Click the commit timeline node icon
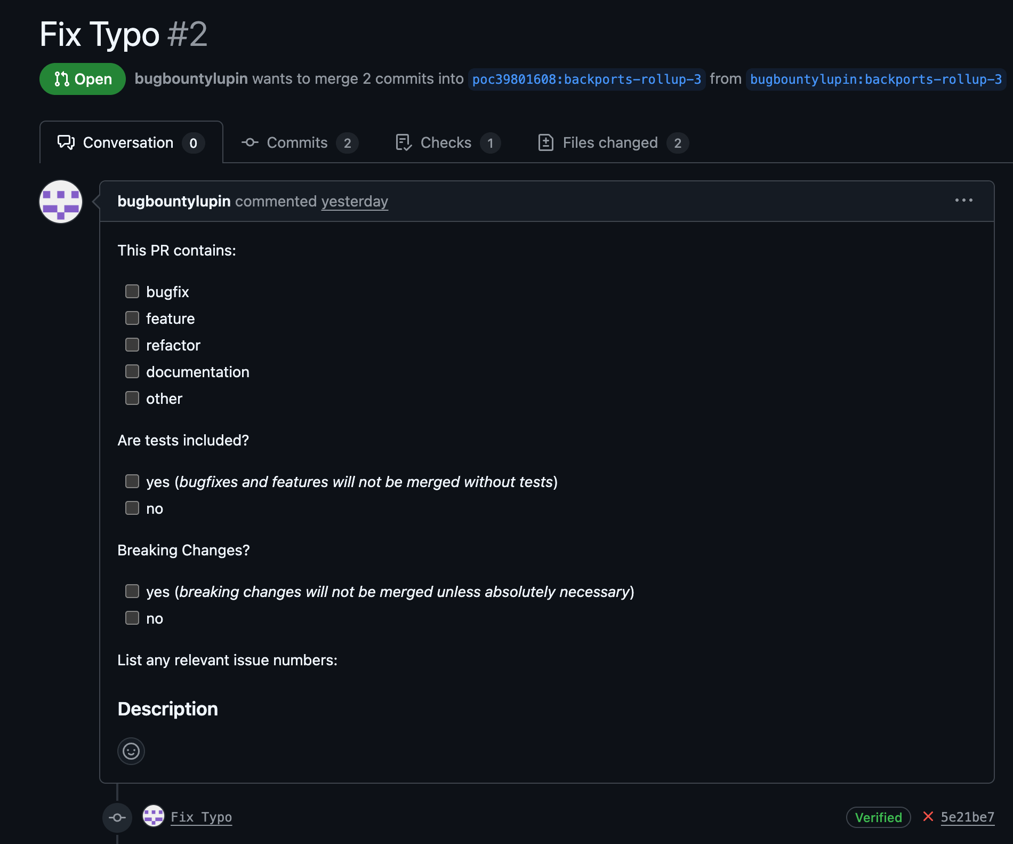The width and height of the screenshot is (1013, 844). 117,817
